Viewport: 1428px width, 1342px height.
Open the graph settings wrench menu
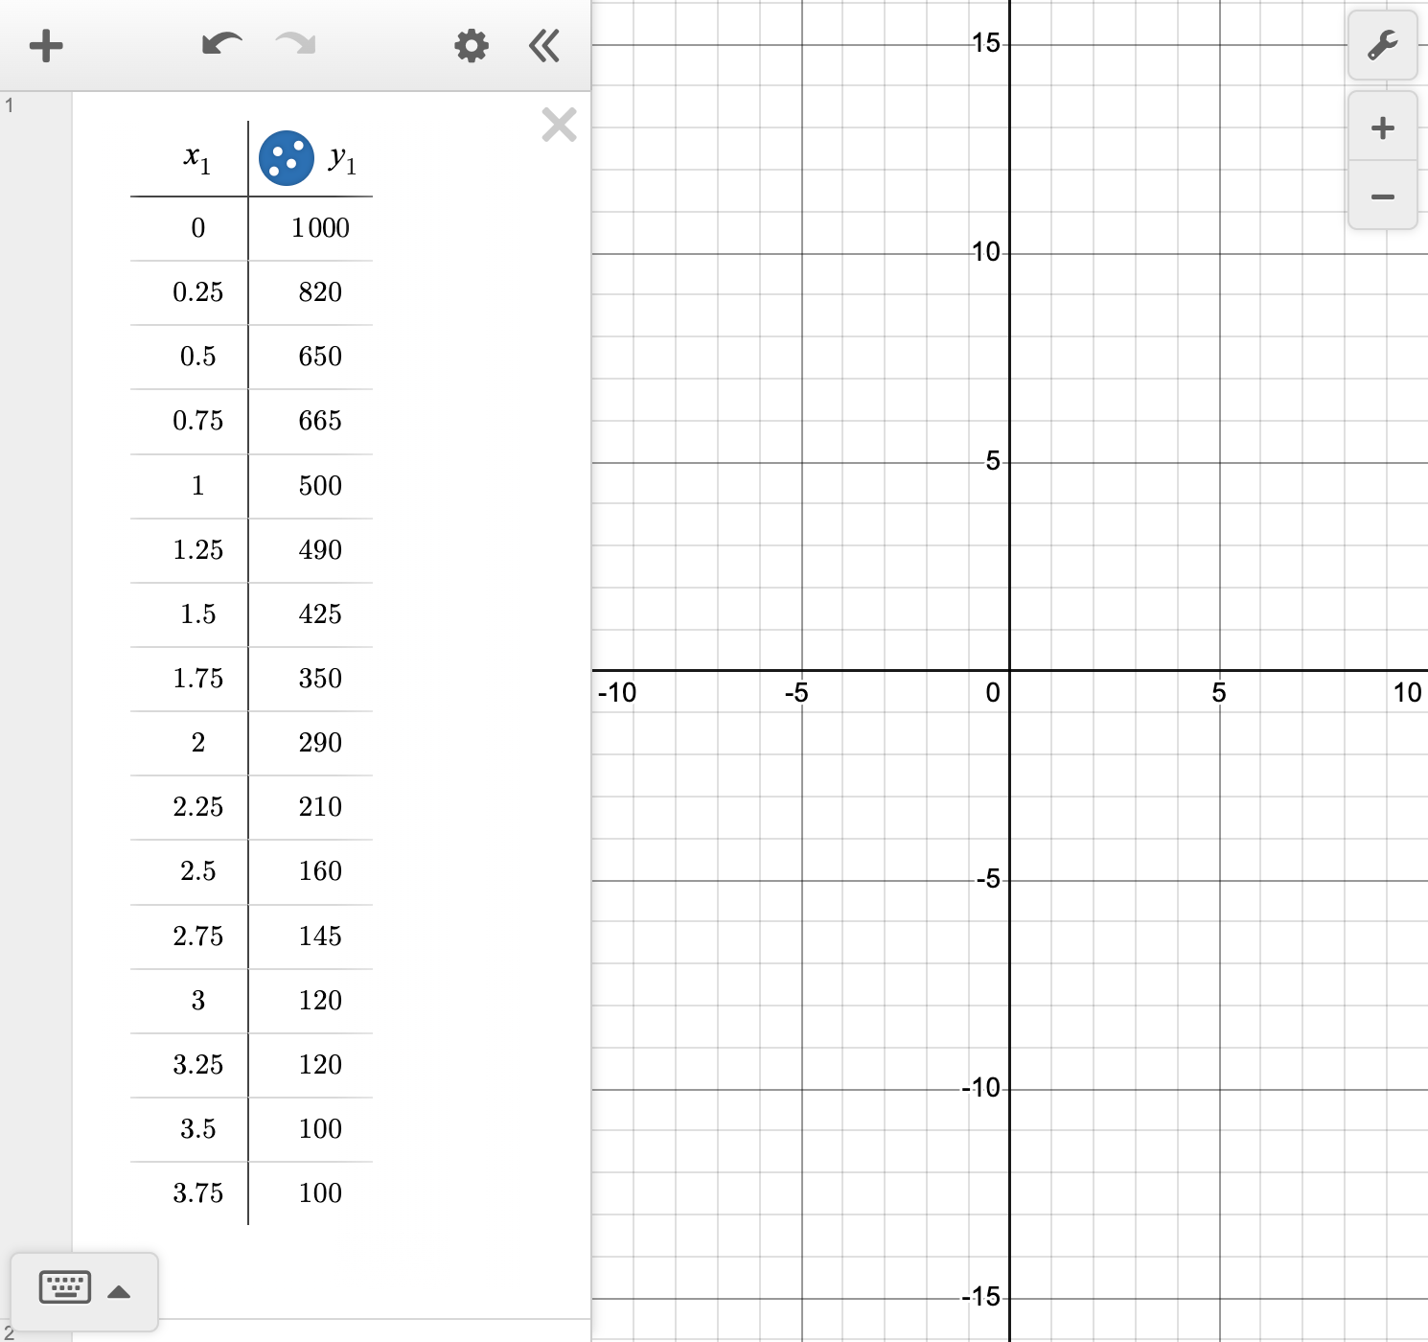(x=1383, y=45)
